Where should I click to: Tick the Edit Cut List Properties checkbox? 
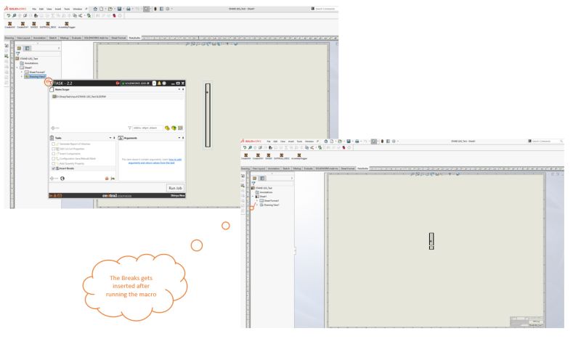click(53, 149)
